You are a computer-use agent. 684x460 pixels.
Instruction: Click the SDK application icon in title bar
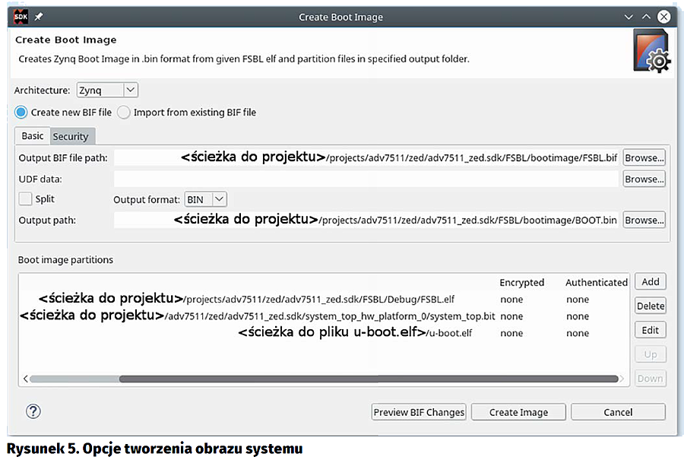(21, 16)
